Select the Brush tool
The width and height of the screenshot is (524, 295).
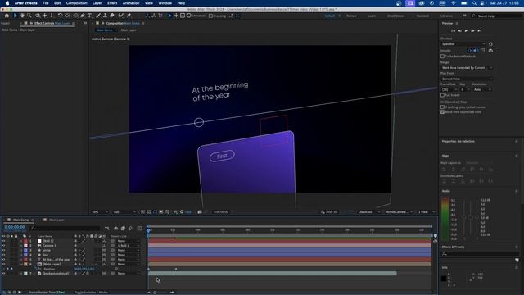(x=98, y=16)
